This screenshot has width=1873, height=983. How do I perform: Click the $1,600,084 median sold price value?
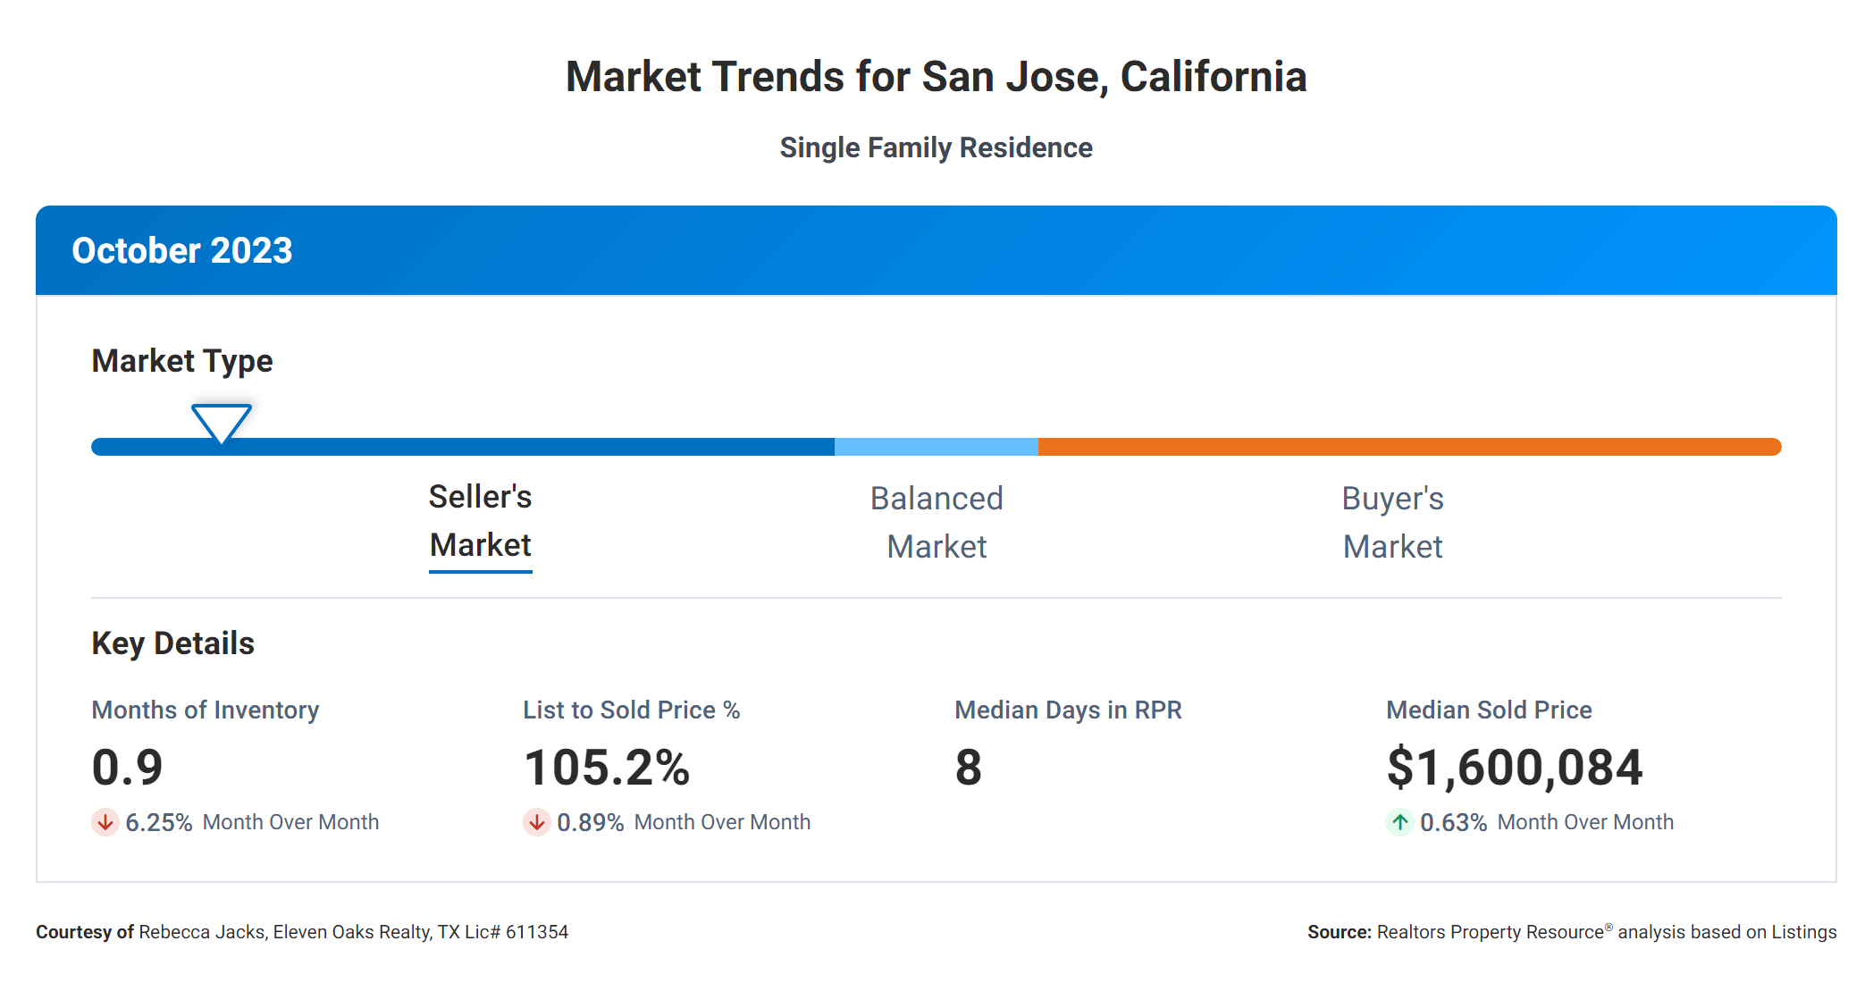coord(1514,768)
